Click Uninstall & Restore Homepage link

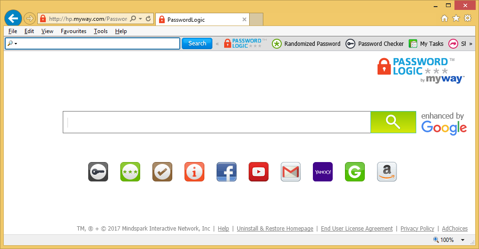tap(275, 229)
